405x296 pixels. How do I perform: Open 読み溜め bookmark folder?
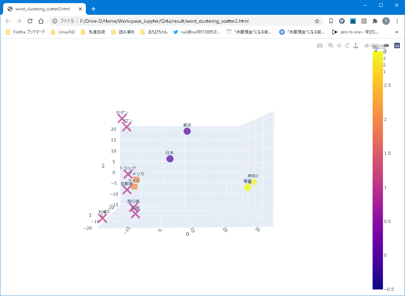pos(123,32)
